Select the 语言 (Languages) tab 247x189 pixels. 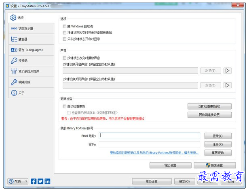(x=31, y=50)
